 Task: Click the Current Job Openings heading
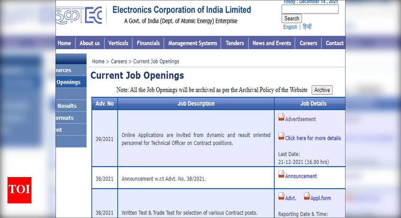137,75
